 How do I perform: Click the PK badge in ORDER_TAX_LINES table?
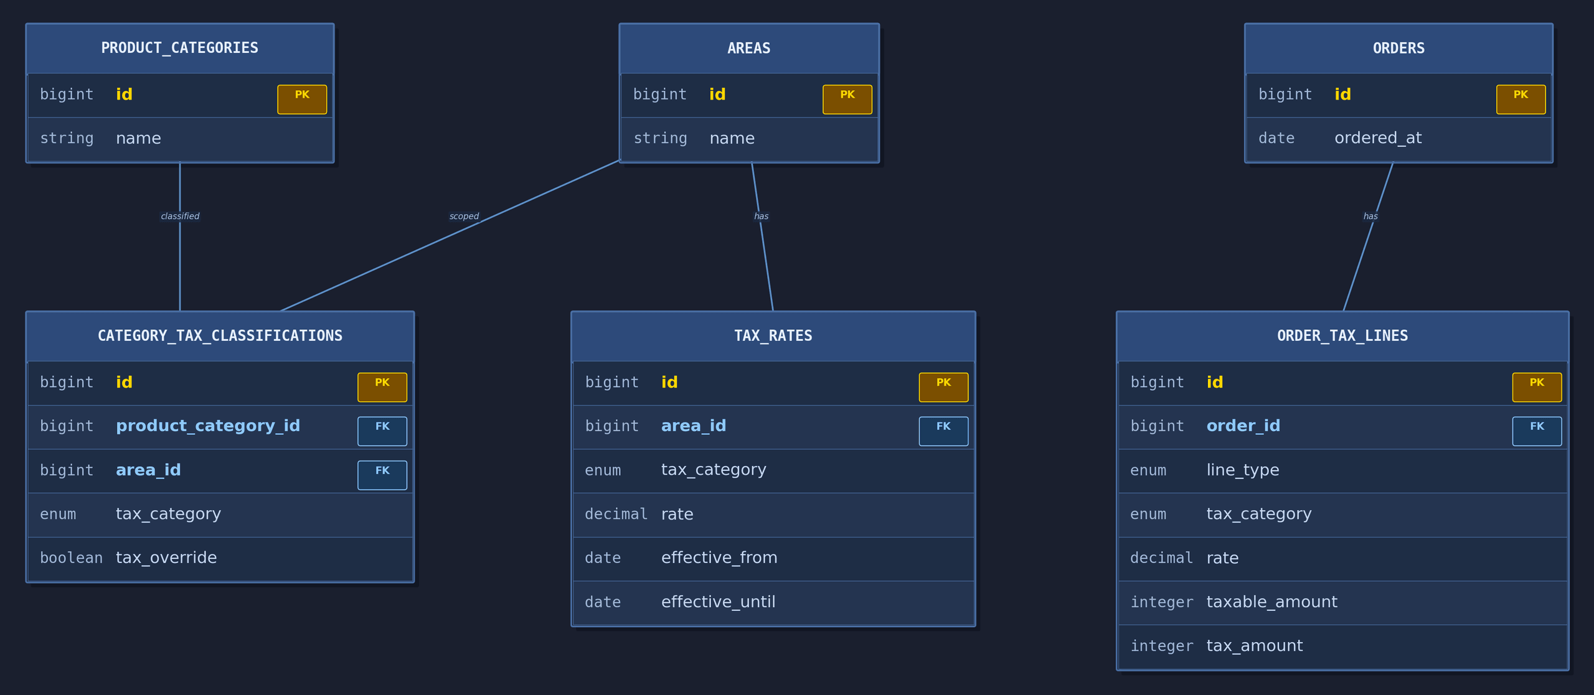[1537, 387]
